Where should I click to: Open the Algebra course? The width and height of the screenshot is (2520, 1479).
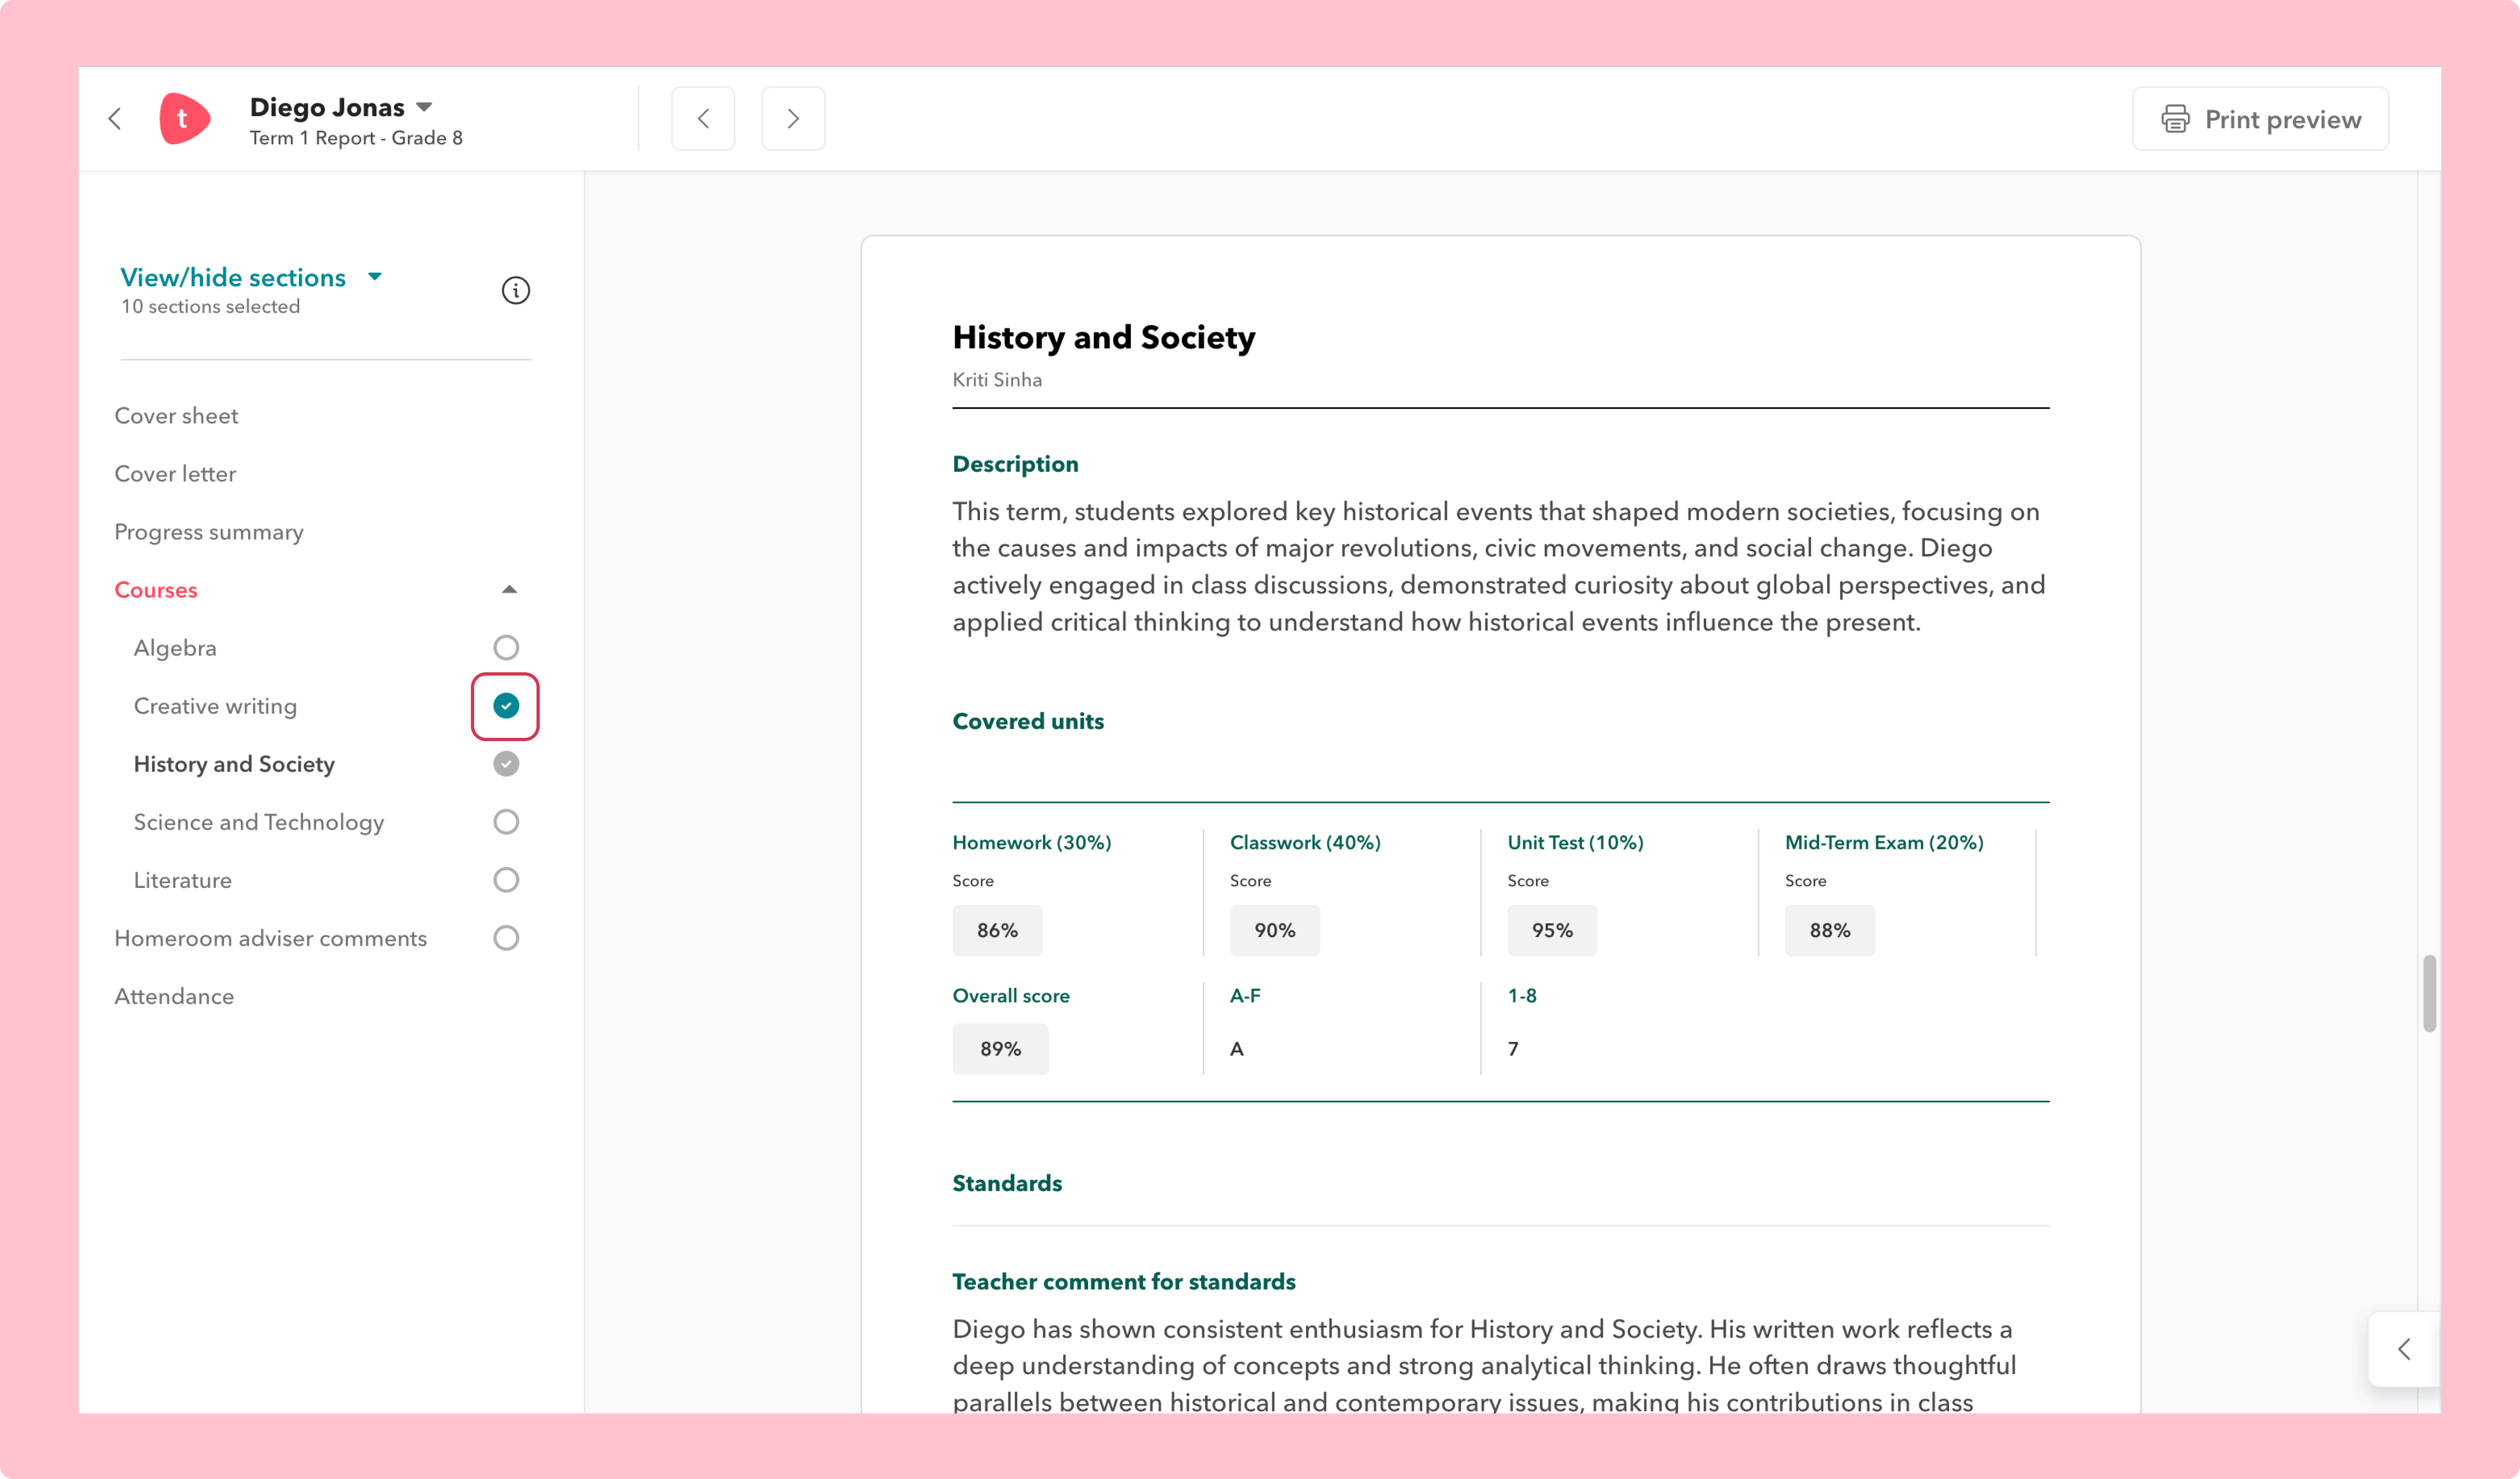[175, 648]
